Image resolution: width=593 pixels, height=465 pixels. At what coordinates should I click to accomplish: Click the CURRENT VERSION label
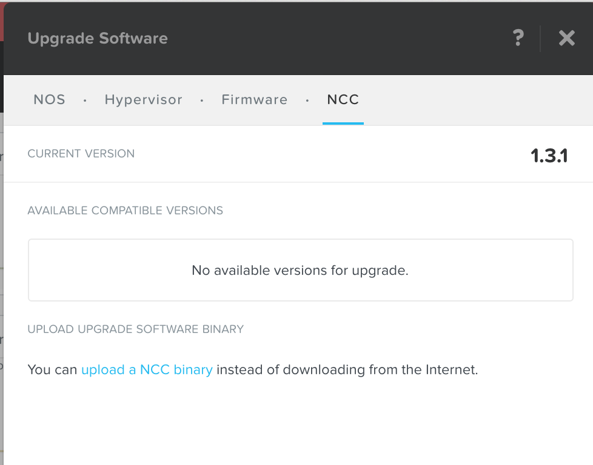tap(81, 154)
